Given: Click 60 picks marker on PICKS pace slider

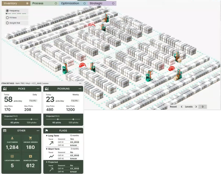Looking at the screenshot, I should click(16, 119).
